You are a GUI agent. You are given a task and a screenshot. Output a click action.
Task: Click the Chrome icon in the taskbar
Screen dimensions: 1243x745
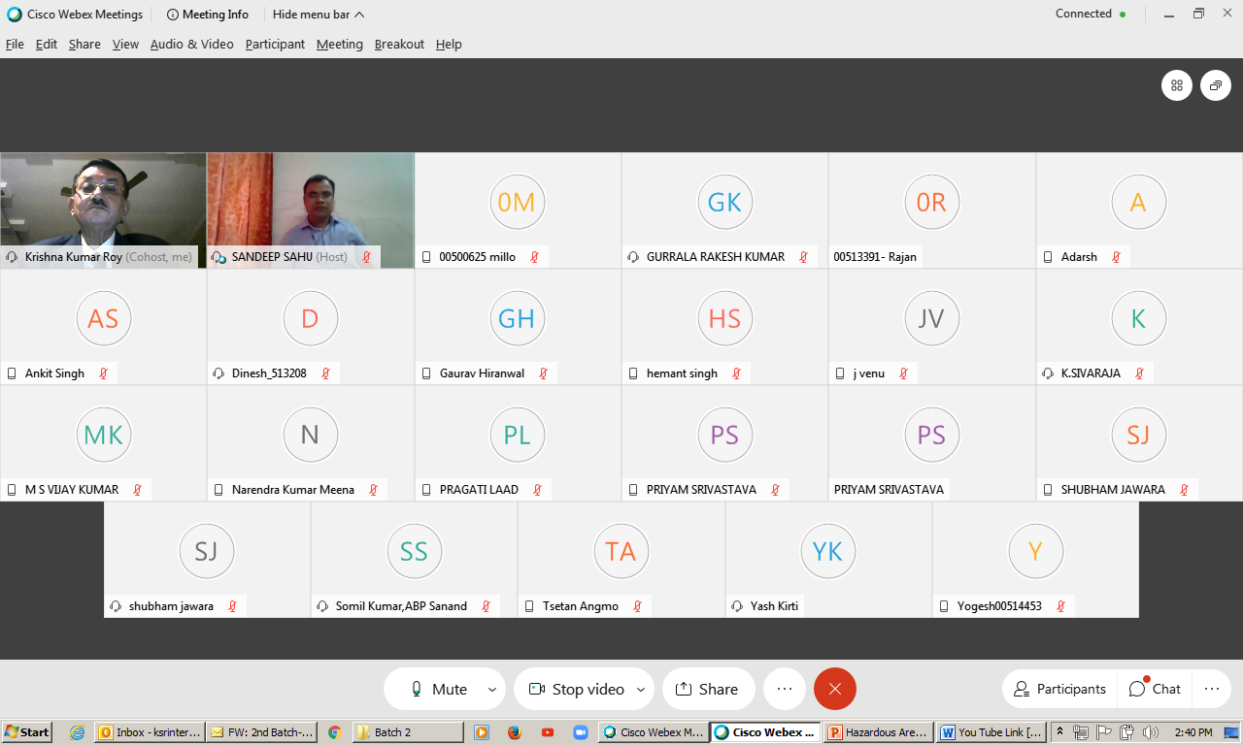334,732
